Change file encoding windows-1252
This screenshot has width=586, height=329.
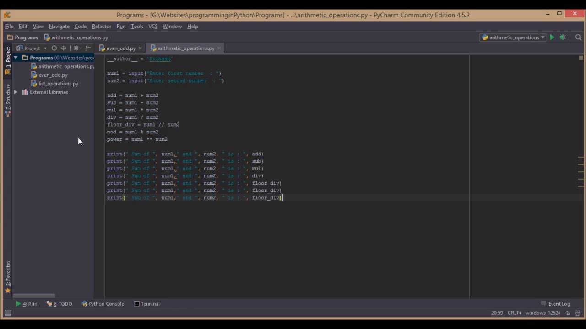tap(543, 313)
